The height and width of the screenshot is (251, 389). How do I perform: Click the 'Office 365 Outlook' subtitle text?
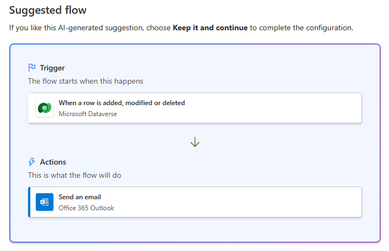pyautogui.click(x=86, y=208)
